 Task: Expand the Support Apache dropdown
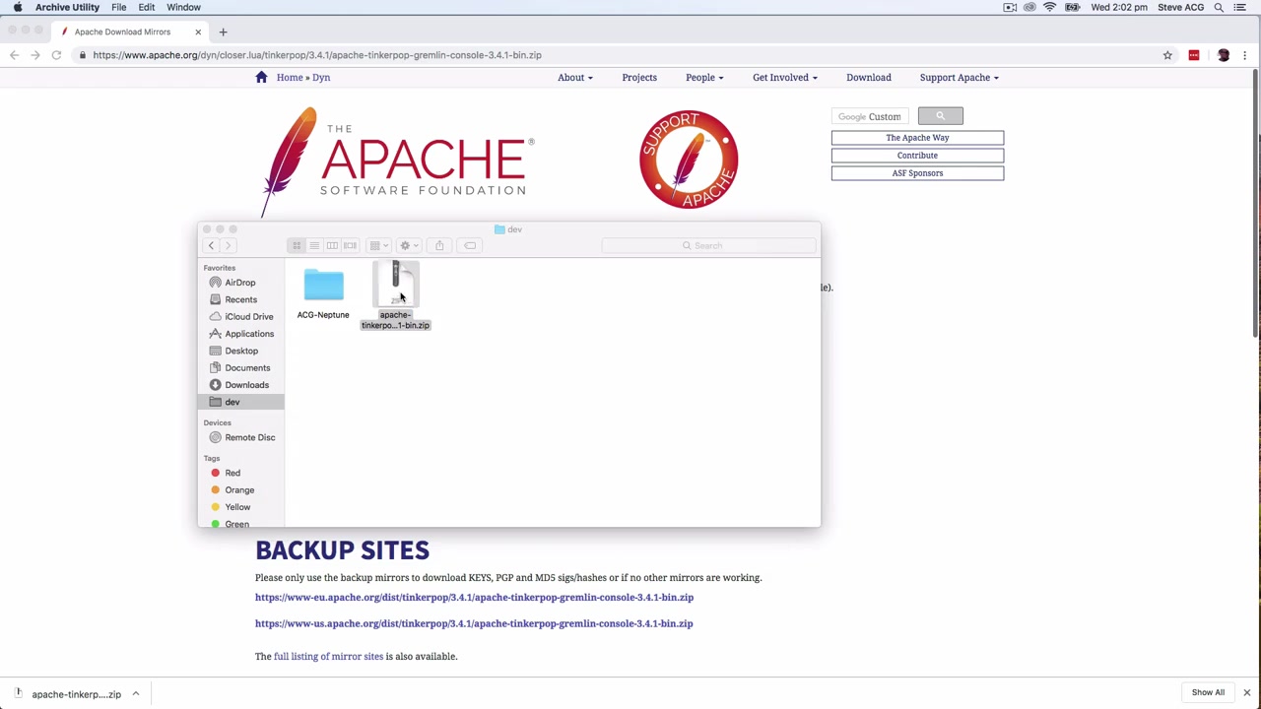[x=960, y=77]
